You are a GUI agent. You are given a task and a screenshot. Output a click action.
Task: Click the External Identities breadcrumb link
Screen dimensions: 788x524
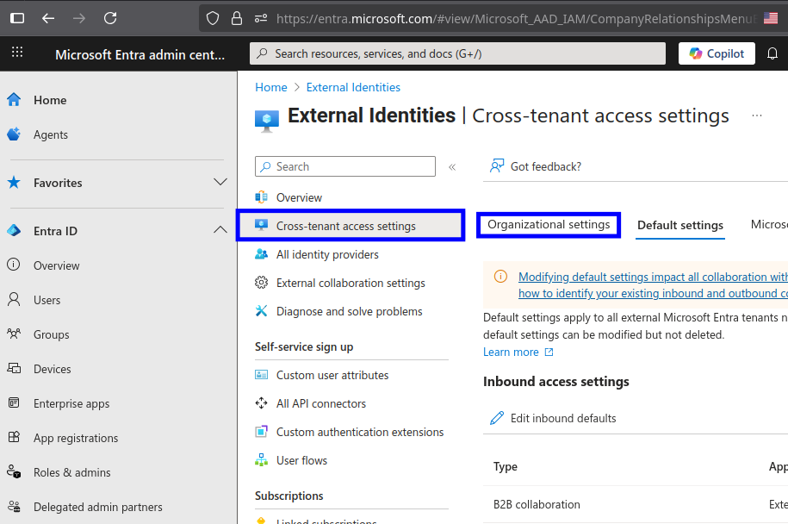point(353,88)
